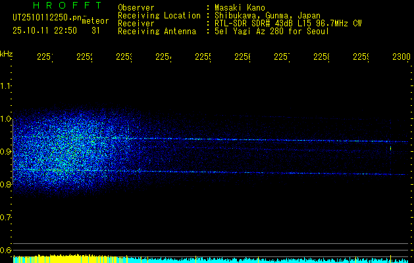Click the HROFFT title text
The image size is (414, 263).
click(67, 5)
